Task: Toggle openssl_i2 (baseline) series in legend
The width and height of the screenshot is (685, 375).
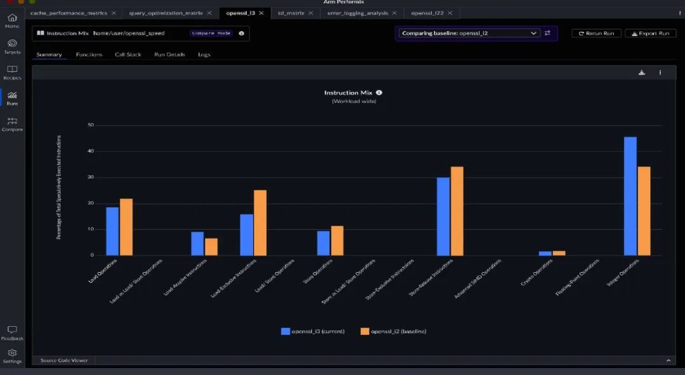Action: 393,331
